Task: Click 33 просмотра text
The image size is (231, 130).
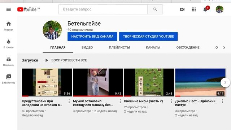Action: coord(185,111)
